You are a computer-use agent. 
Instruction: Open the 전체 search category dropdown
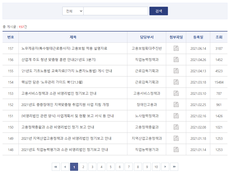pyautogui.click(x=73, y=11)
